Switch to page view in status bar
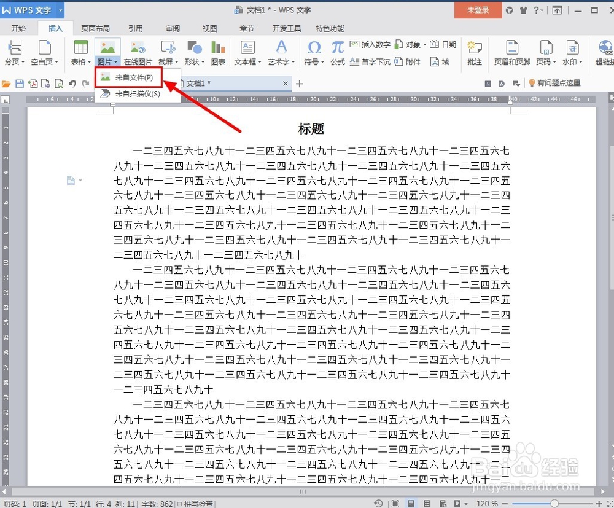The image size is (614, 508). click(x=411, y=504)
